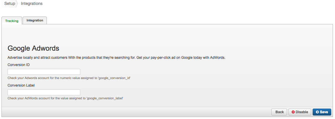Click the red X icon on Disable

[293, 112]
